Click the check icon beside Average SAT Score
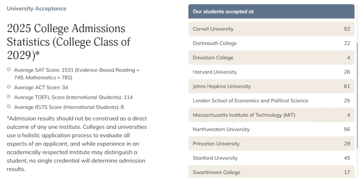The image size is (361, 178). click(9, 69)
